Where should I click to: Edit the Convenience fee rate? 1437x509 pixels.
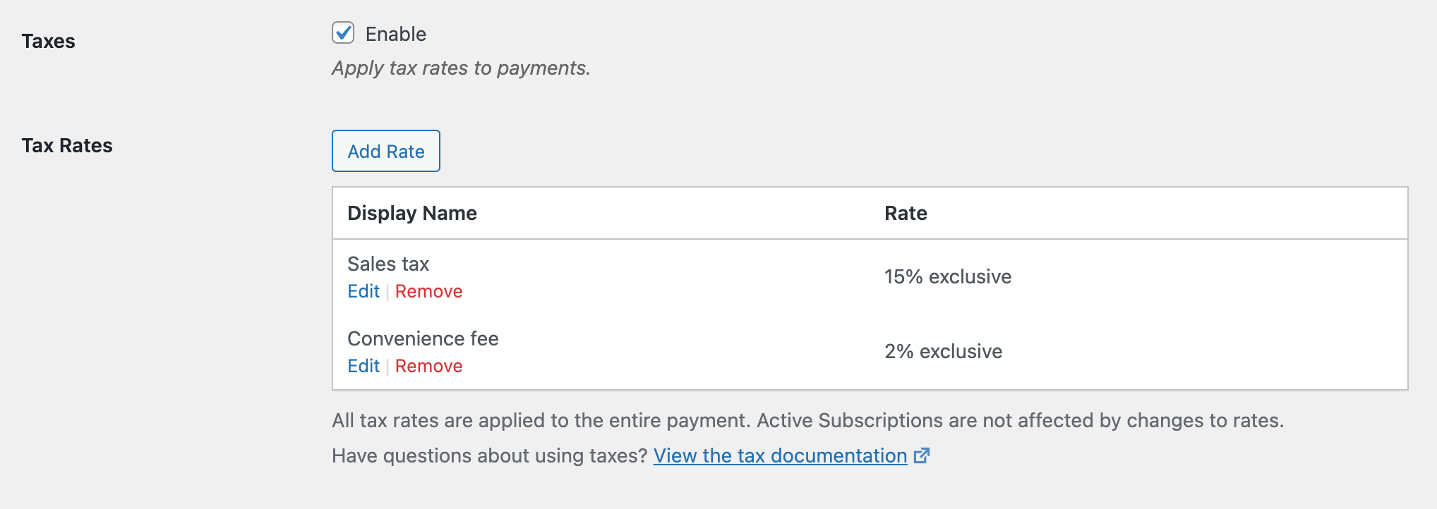click(x=363, y=366)
